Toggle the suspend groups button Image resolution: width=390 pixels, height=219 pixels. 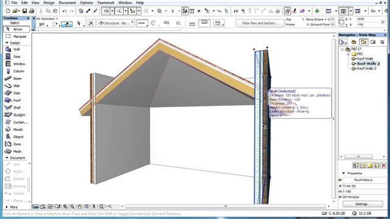point(185,11)
